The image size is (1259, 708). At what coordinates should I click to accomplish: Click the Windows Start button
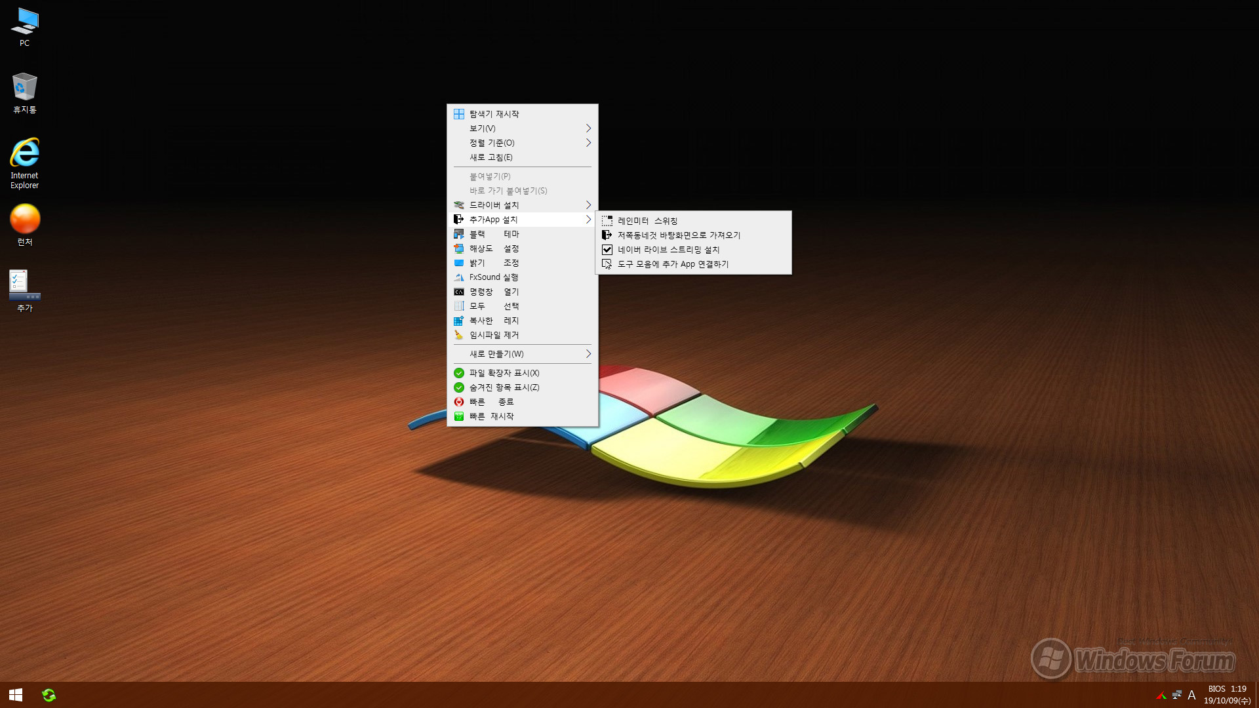click(x=16, y=695)
